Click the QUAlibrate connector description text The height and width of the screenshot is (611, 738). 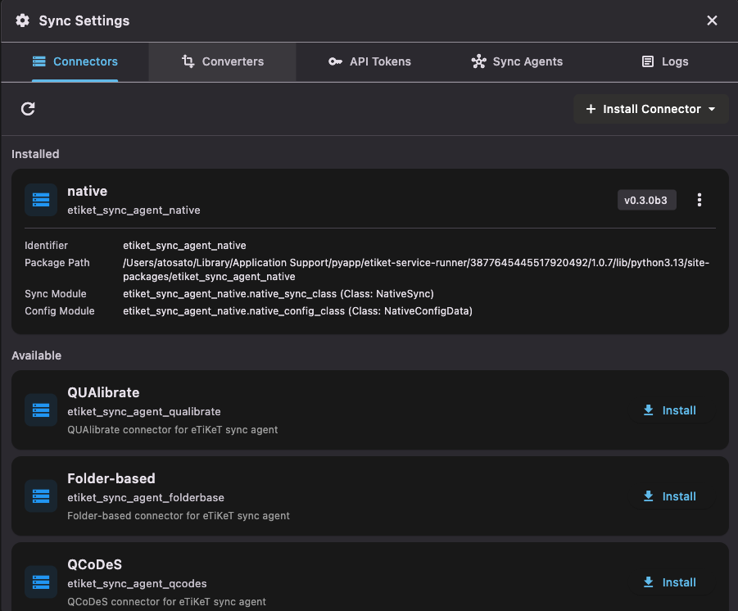pyautogui.click(x=172, y=430)
